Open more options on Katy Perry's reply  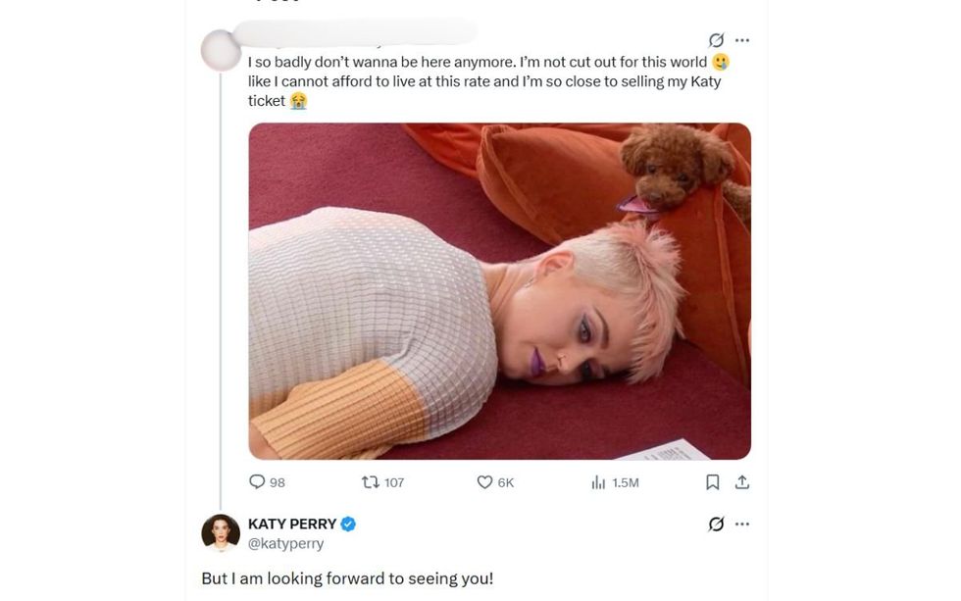[x=742, y=525]
